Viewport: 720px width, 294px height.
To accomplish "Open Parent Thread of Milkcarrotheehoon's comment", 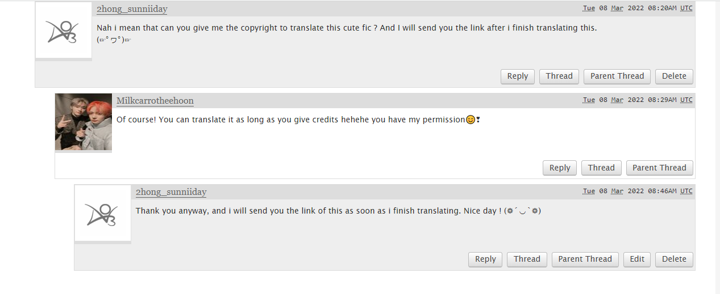I will (x=660, y=168).
